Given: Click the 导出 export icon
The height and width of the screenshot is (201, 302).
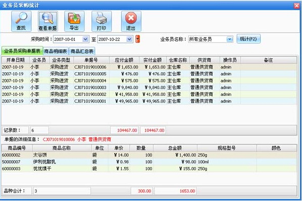Looking at the screenshot, I should click(x=74, y=21).
